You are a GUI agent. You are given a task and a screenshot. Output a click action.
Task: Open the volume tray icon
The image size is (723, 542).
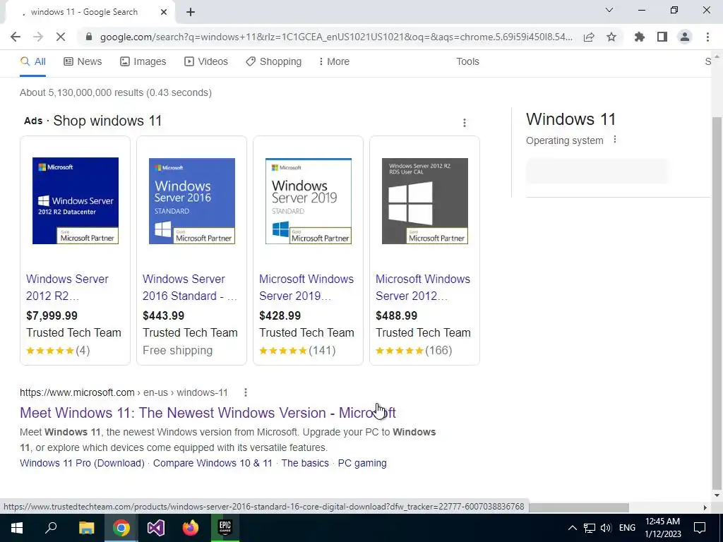pyautogui.click(x=606, y=528)
